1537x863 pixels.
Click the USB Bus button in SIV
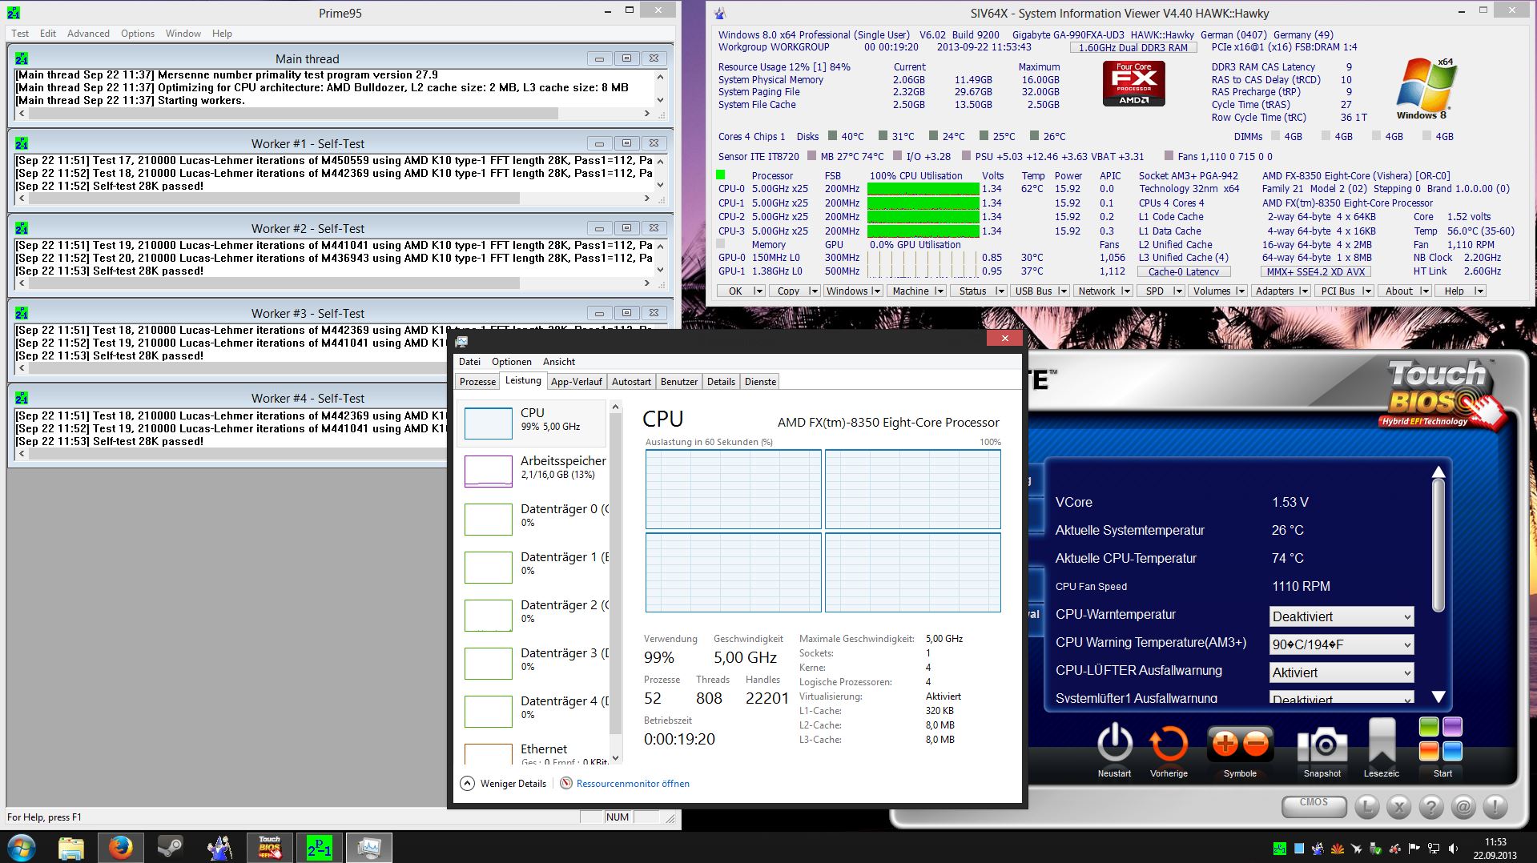pos(1033,291)
